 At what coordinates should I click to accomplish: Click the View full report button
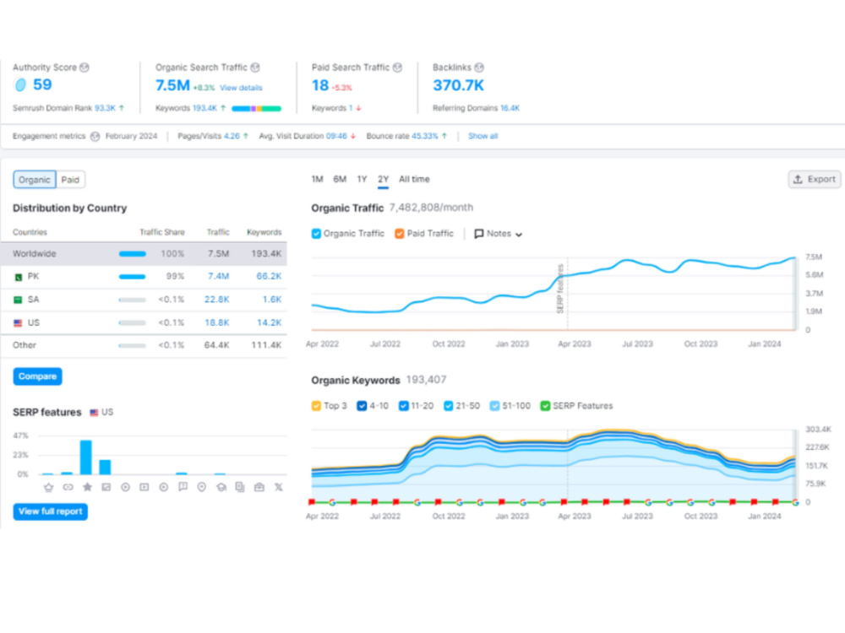[x=51, y=511]
